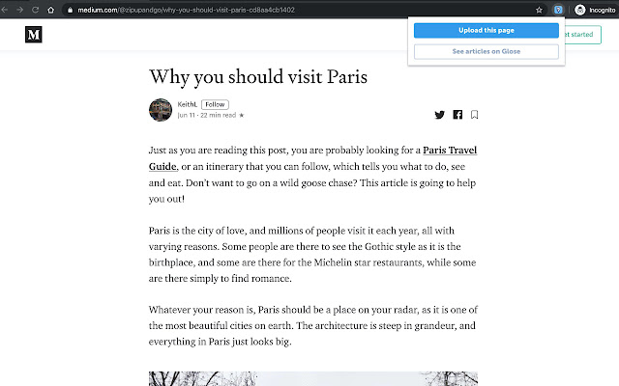Image resolution: width=619 pixels, height=386 pixels.
Task: Click the author's round avatar photo
Action: click(161, 110)
